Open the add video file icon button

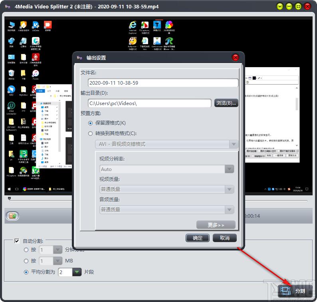pos(12,216)
